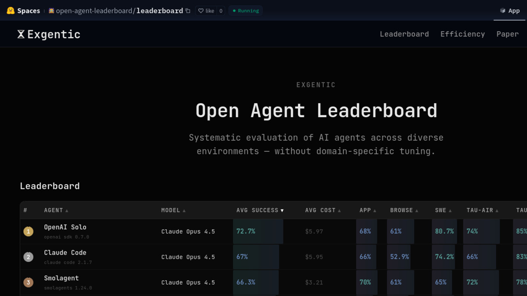
Task: Switch to the App tab
Action: 509,11
